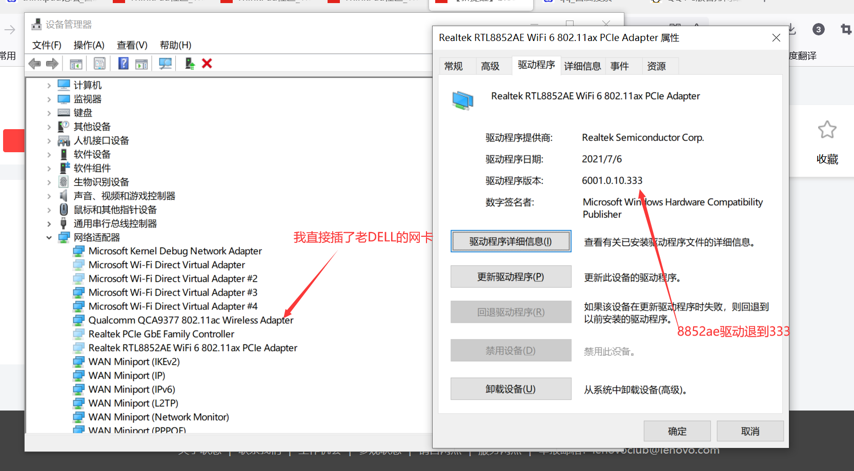
Task: Close the Realtek adapter properties dialog
Action: 776,38
